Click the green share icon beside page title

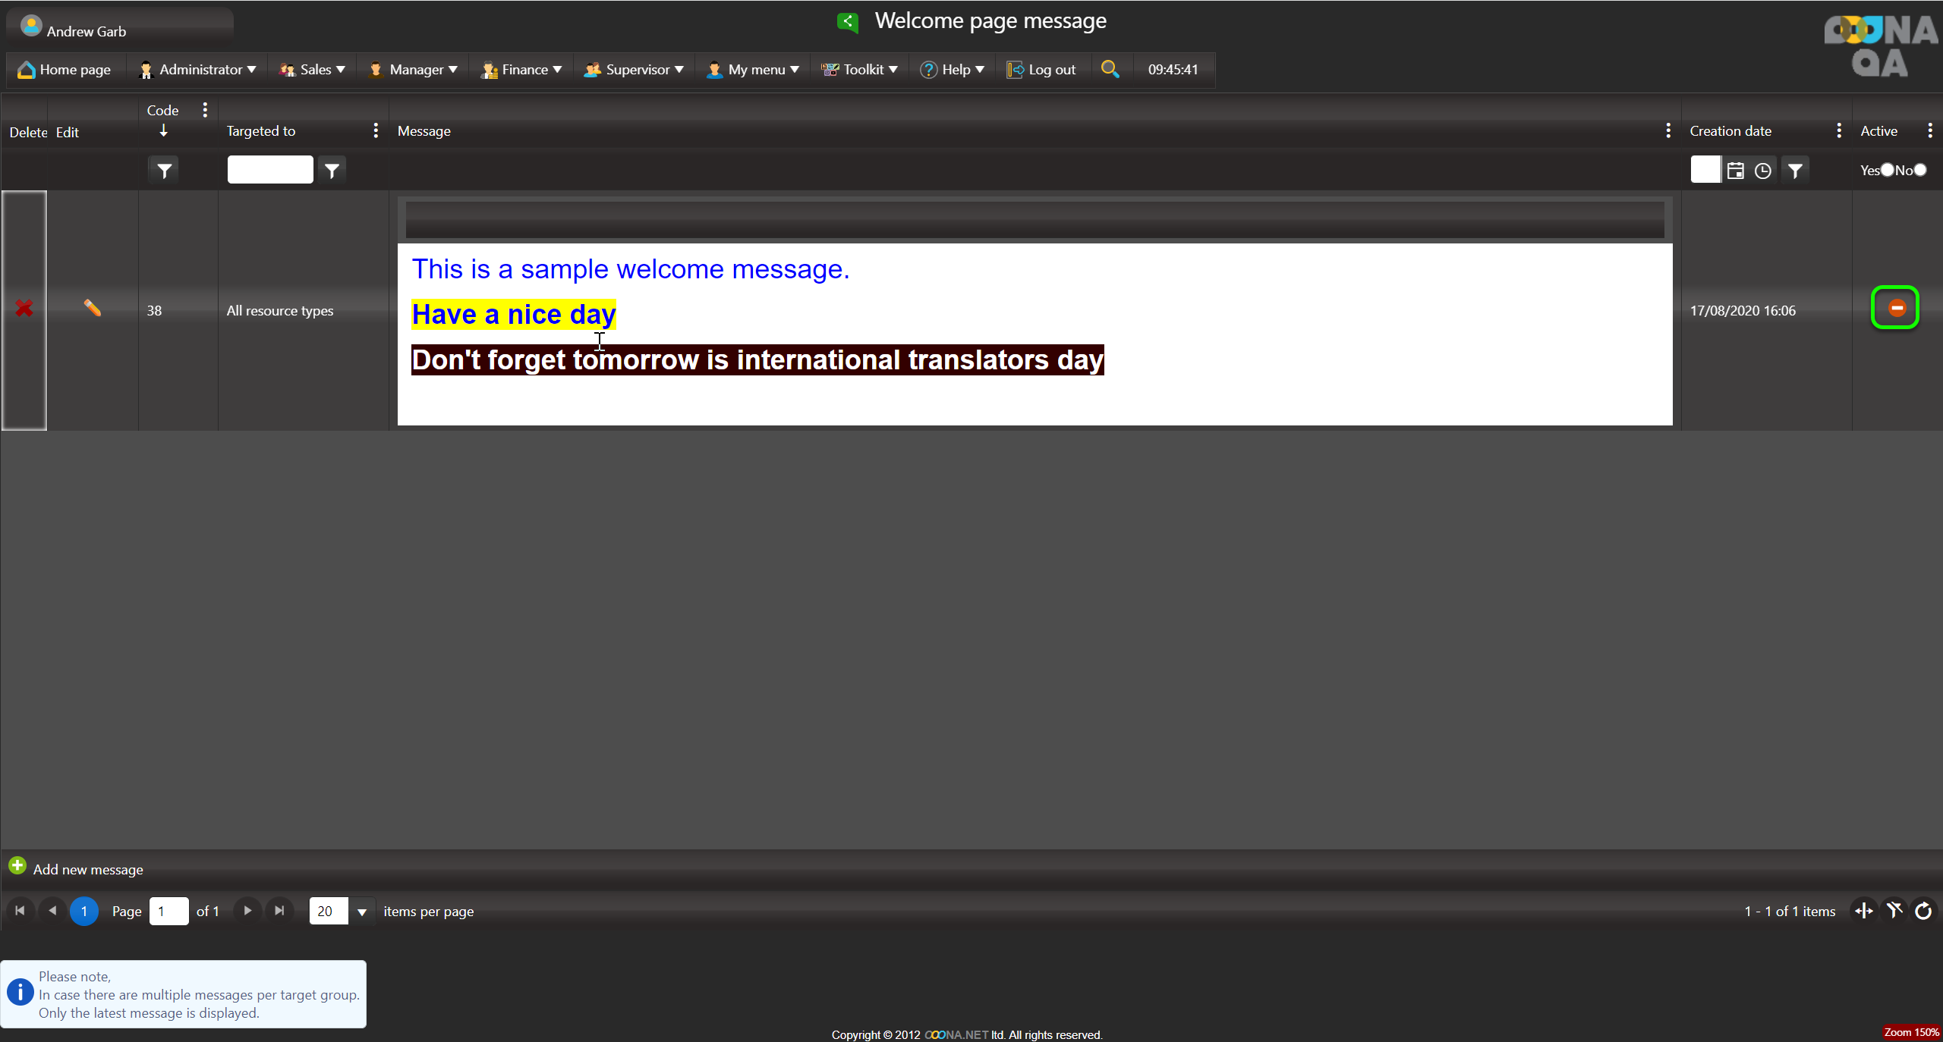pyautogui.click(x=848, y=21)
